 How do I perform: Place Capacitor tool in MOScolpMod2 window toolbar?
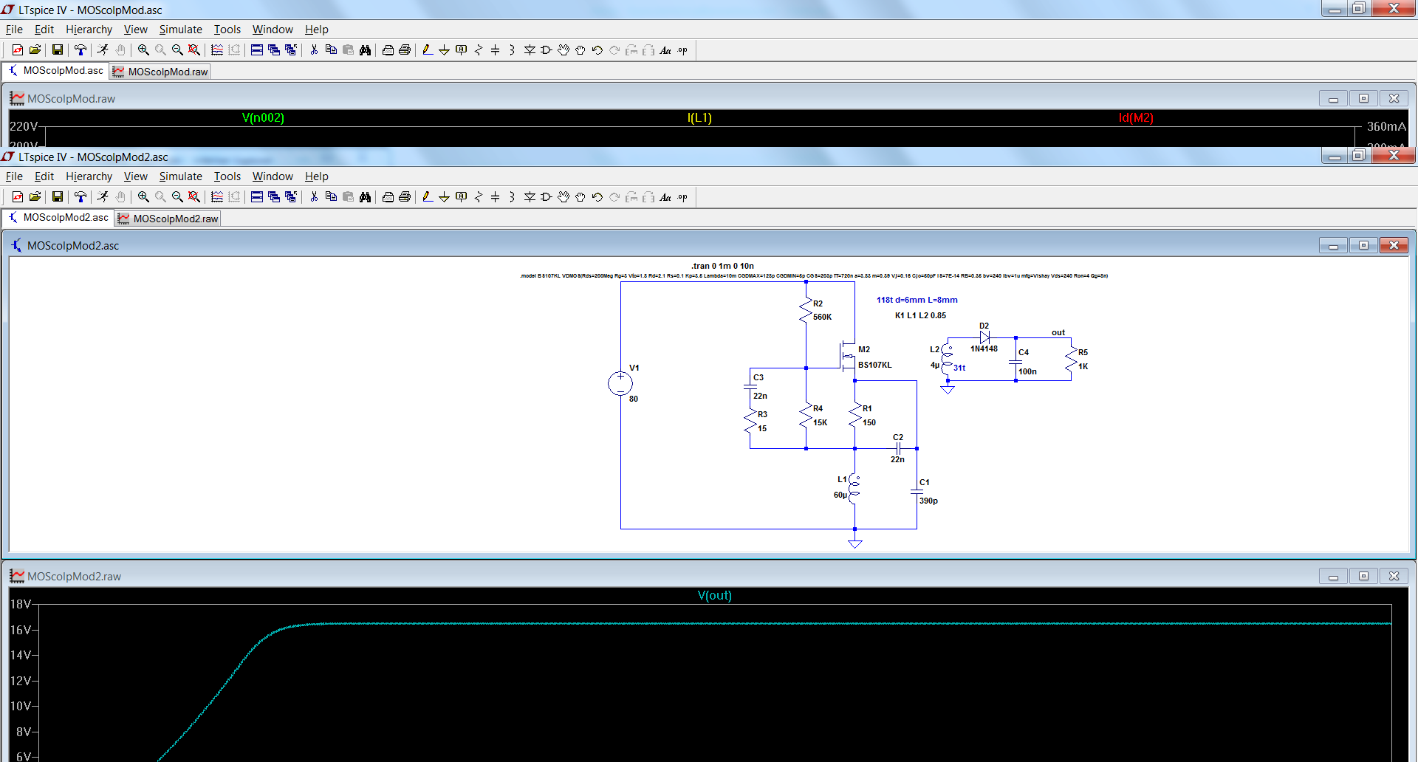coord(496,197)
